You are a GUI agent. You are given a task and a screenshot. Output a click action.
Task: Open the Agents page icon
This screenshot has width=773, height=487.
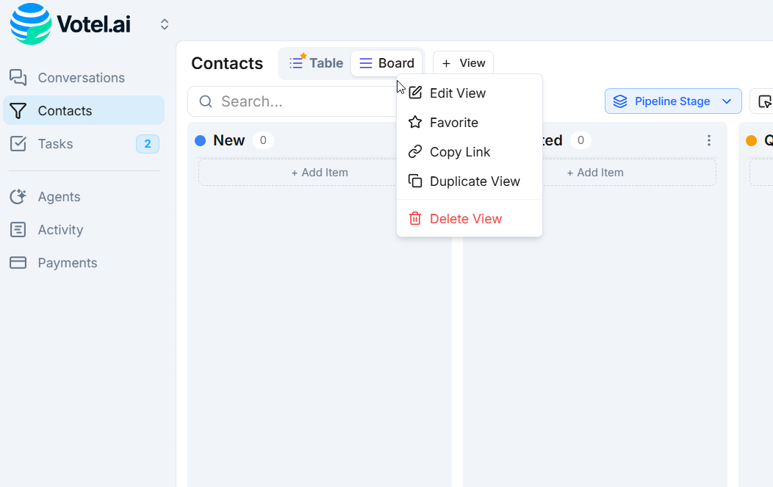pos(18,197)
